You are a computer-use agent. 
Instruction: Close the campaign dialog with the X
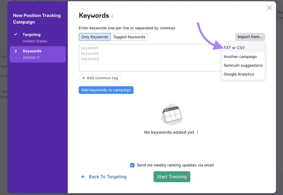[x=269, y=8]
